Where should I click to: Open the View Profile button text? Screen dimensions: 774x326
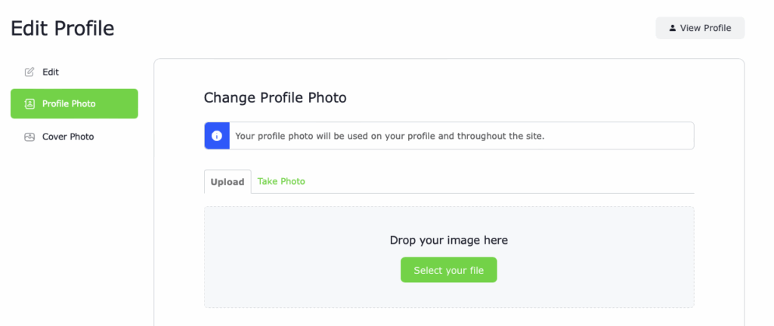[705, 28]
